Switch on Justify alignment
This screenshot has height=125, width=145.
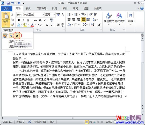click(x=83, y=20)
